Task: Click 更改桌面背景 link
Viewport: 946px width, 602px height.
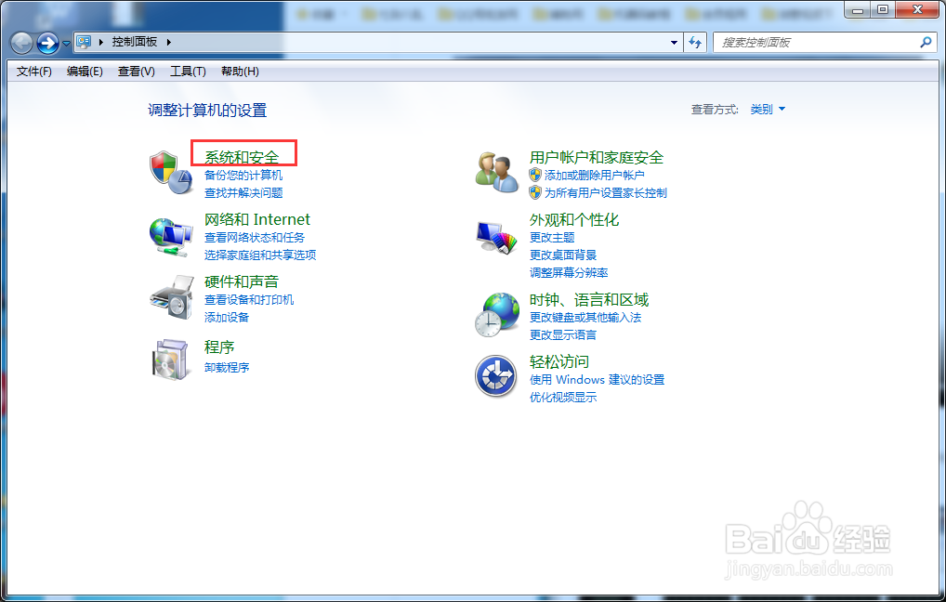Action: (563, 255)
